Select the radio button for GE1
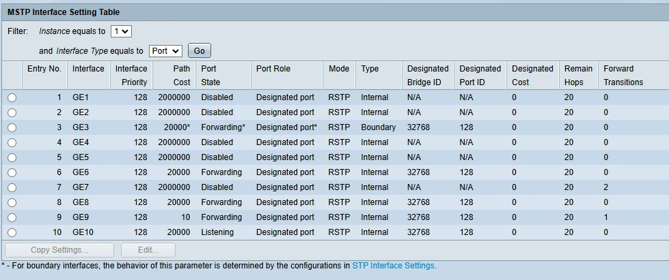The width and height of the screenshot is (669, 280). [12, 98]
